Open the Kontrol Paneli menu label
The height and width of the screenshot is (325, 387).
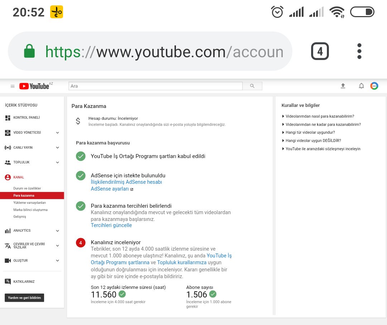(x=27, y=118)
